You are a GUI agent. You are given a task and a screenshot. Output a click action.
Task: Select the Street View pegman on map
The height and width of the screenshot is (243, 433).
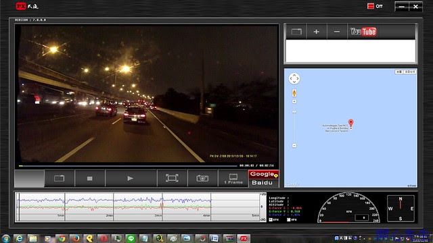point(294,93)
